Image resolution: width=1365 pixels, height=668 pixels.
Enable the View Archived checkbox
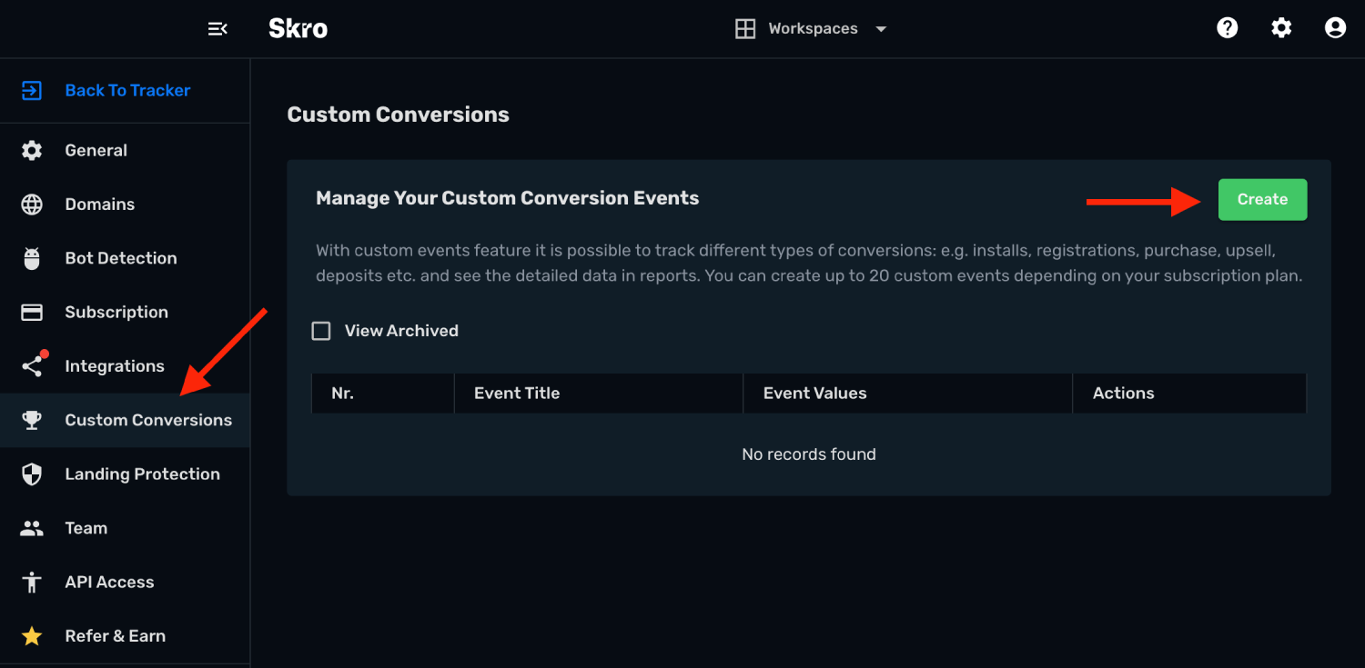(321, 331)
